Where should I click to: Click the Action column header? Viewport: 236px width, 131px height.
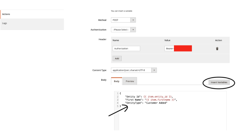(x=218, y=40)
